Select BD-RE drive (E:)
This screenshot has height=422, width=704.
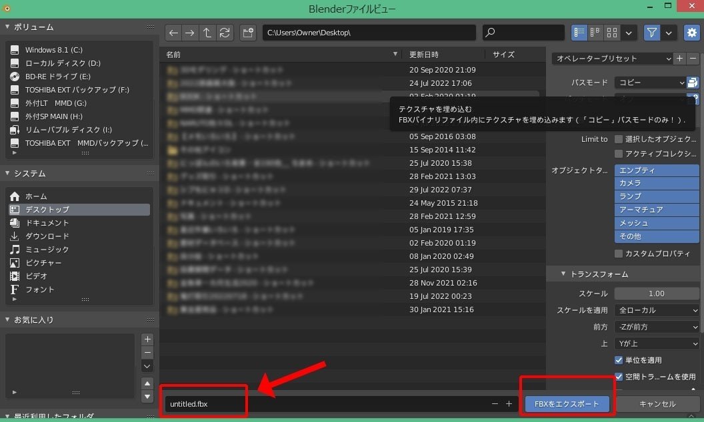(79, 77)
